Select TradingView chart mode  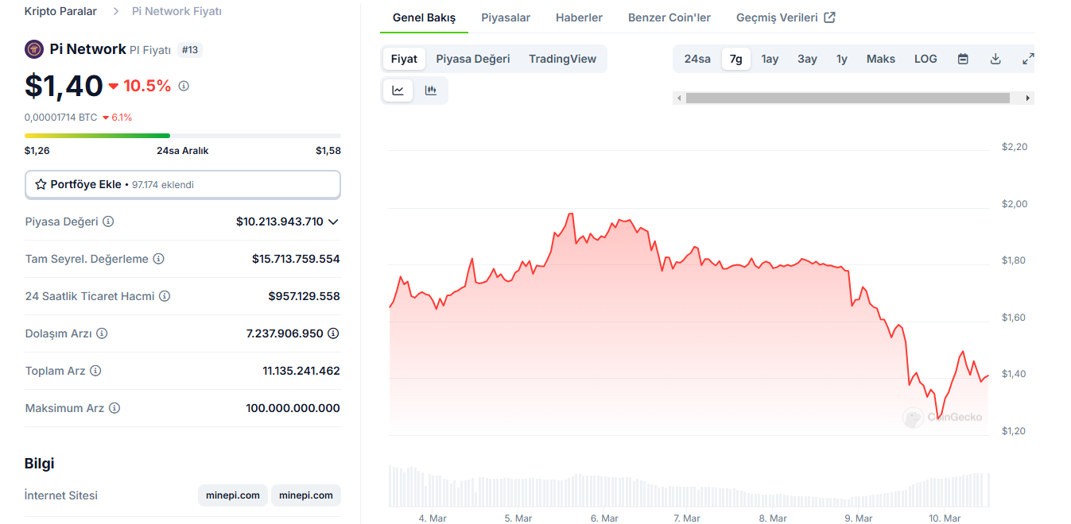coord(562,59)
